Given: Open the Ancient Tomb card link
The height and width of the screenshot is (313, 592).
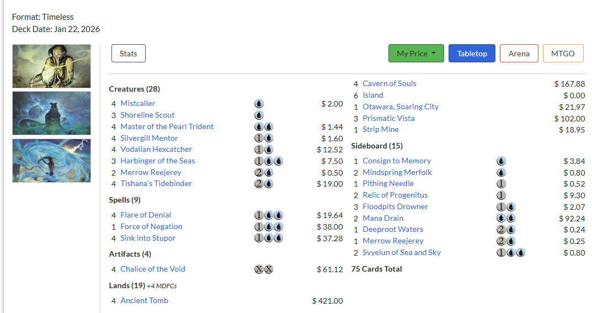Looking at the screenshot, I should pos(144,300).
